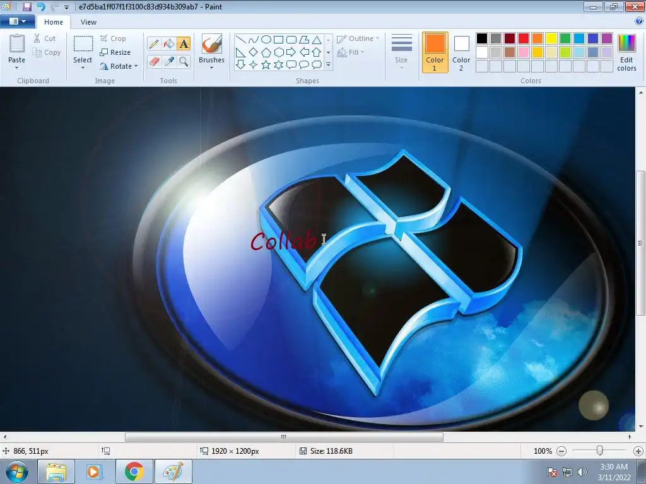This screenshot has width=646, height=484.
Task: Open the Paste dropdown arrow
Action: [x=16, y=68]
